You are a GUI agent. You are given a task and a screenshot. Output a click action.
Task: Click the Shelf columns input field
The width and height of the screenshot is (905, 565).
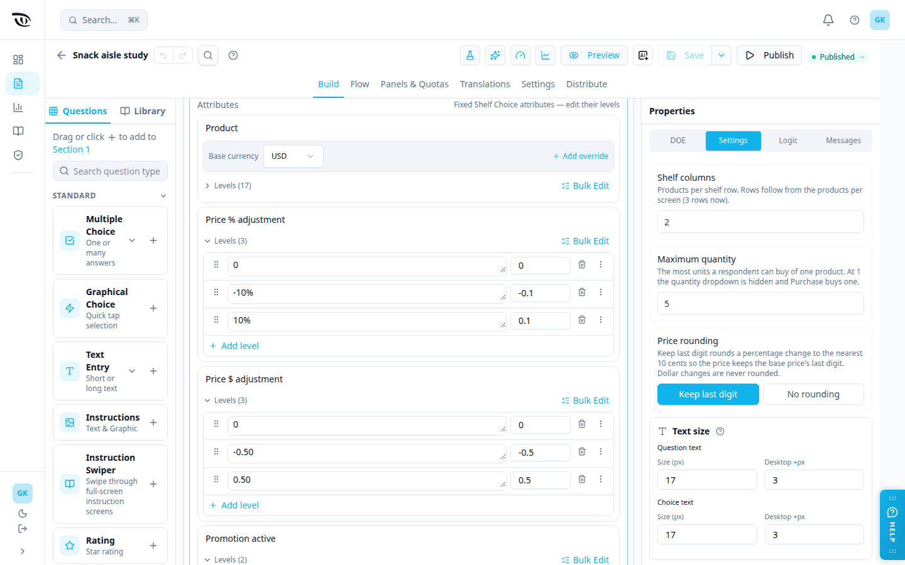760,222
